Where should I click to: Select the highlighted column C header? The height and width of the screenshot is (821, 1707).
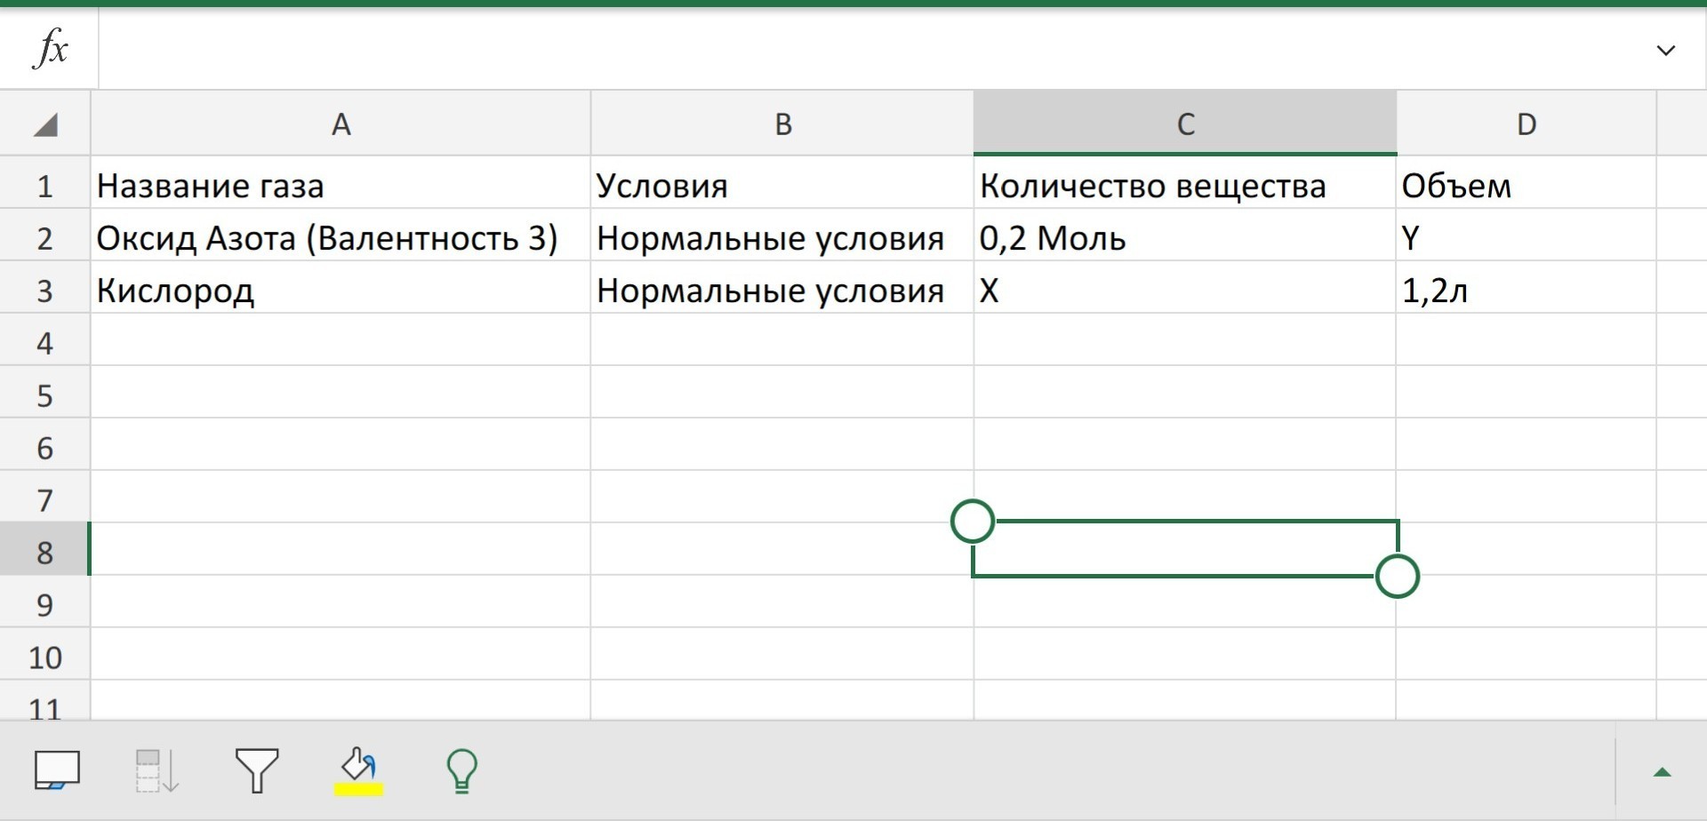click(x=1184, y=124)
